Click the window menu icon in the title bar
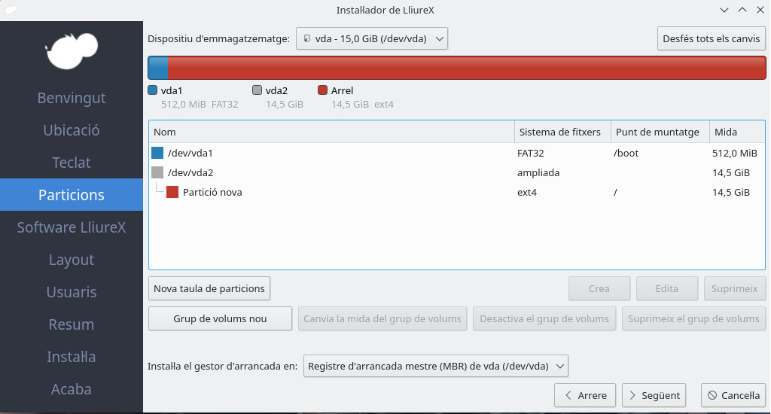The image size is (771, 414). [10, 10]
